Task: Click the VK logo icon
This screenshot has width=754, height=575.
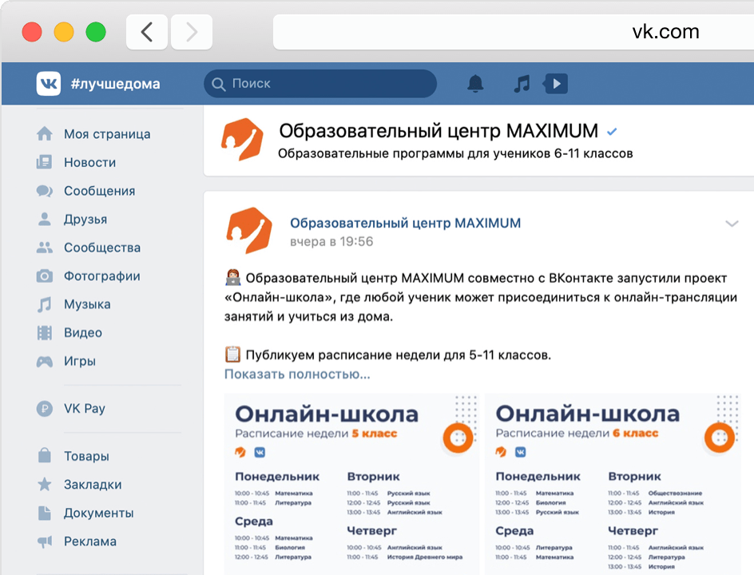Action: pos(49,84)
